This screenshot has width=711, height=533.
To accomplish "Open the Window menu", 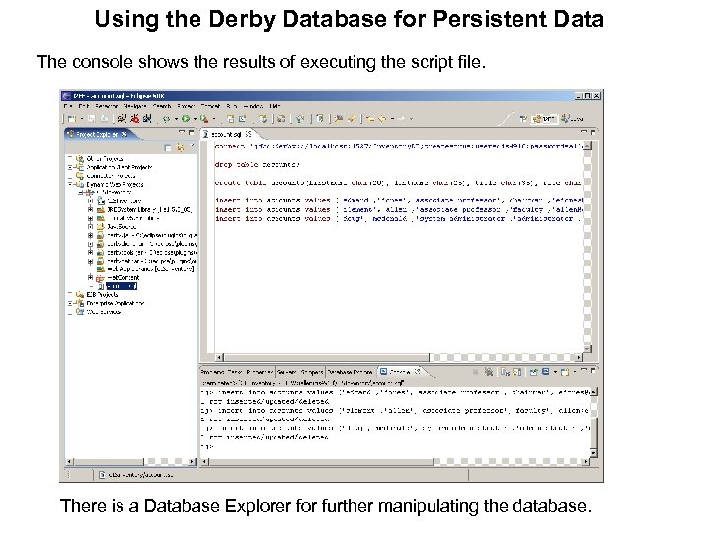I will (x=253, y=106).
